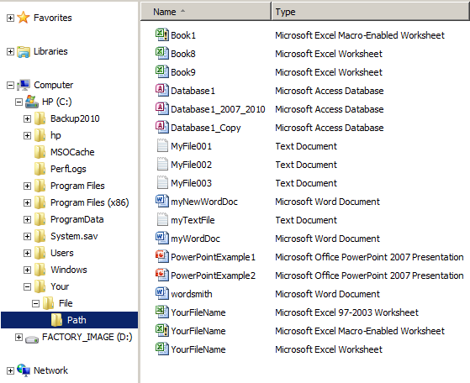This screenshot has height=383, width=470.
Task: Click the HP (C:) drive icon
Action: 32,102
